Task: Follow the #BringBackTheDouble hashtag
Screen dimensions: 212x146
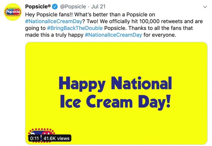Action: pos(75,28)
